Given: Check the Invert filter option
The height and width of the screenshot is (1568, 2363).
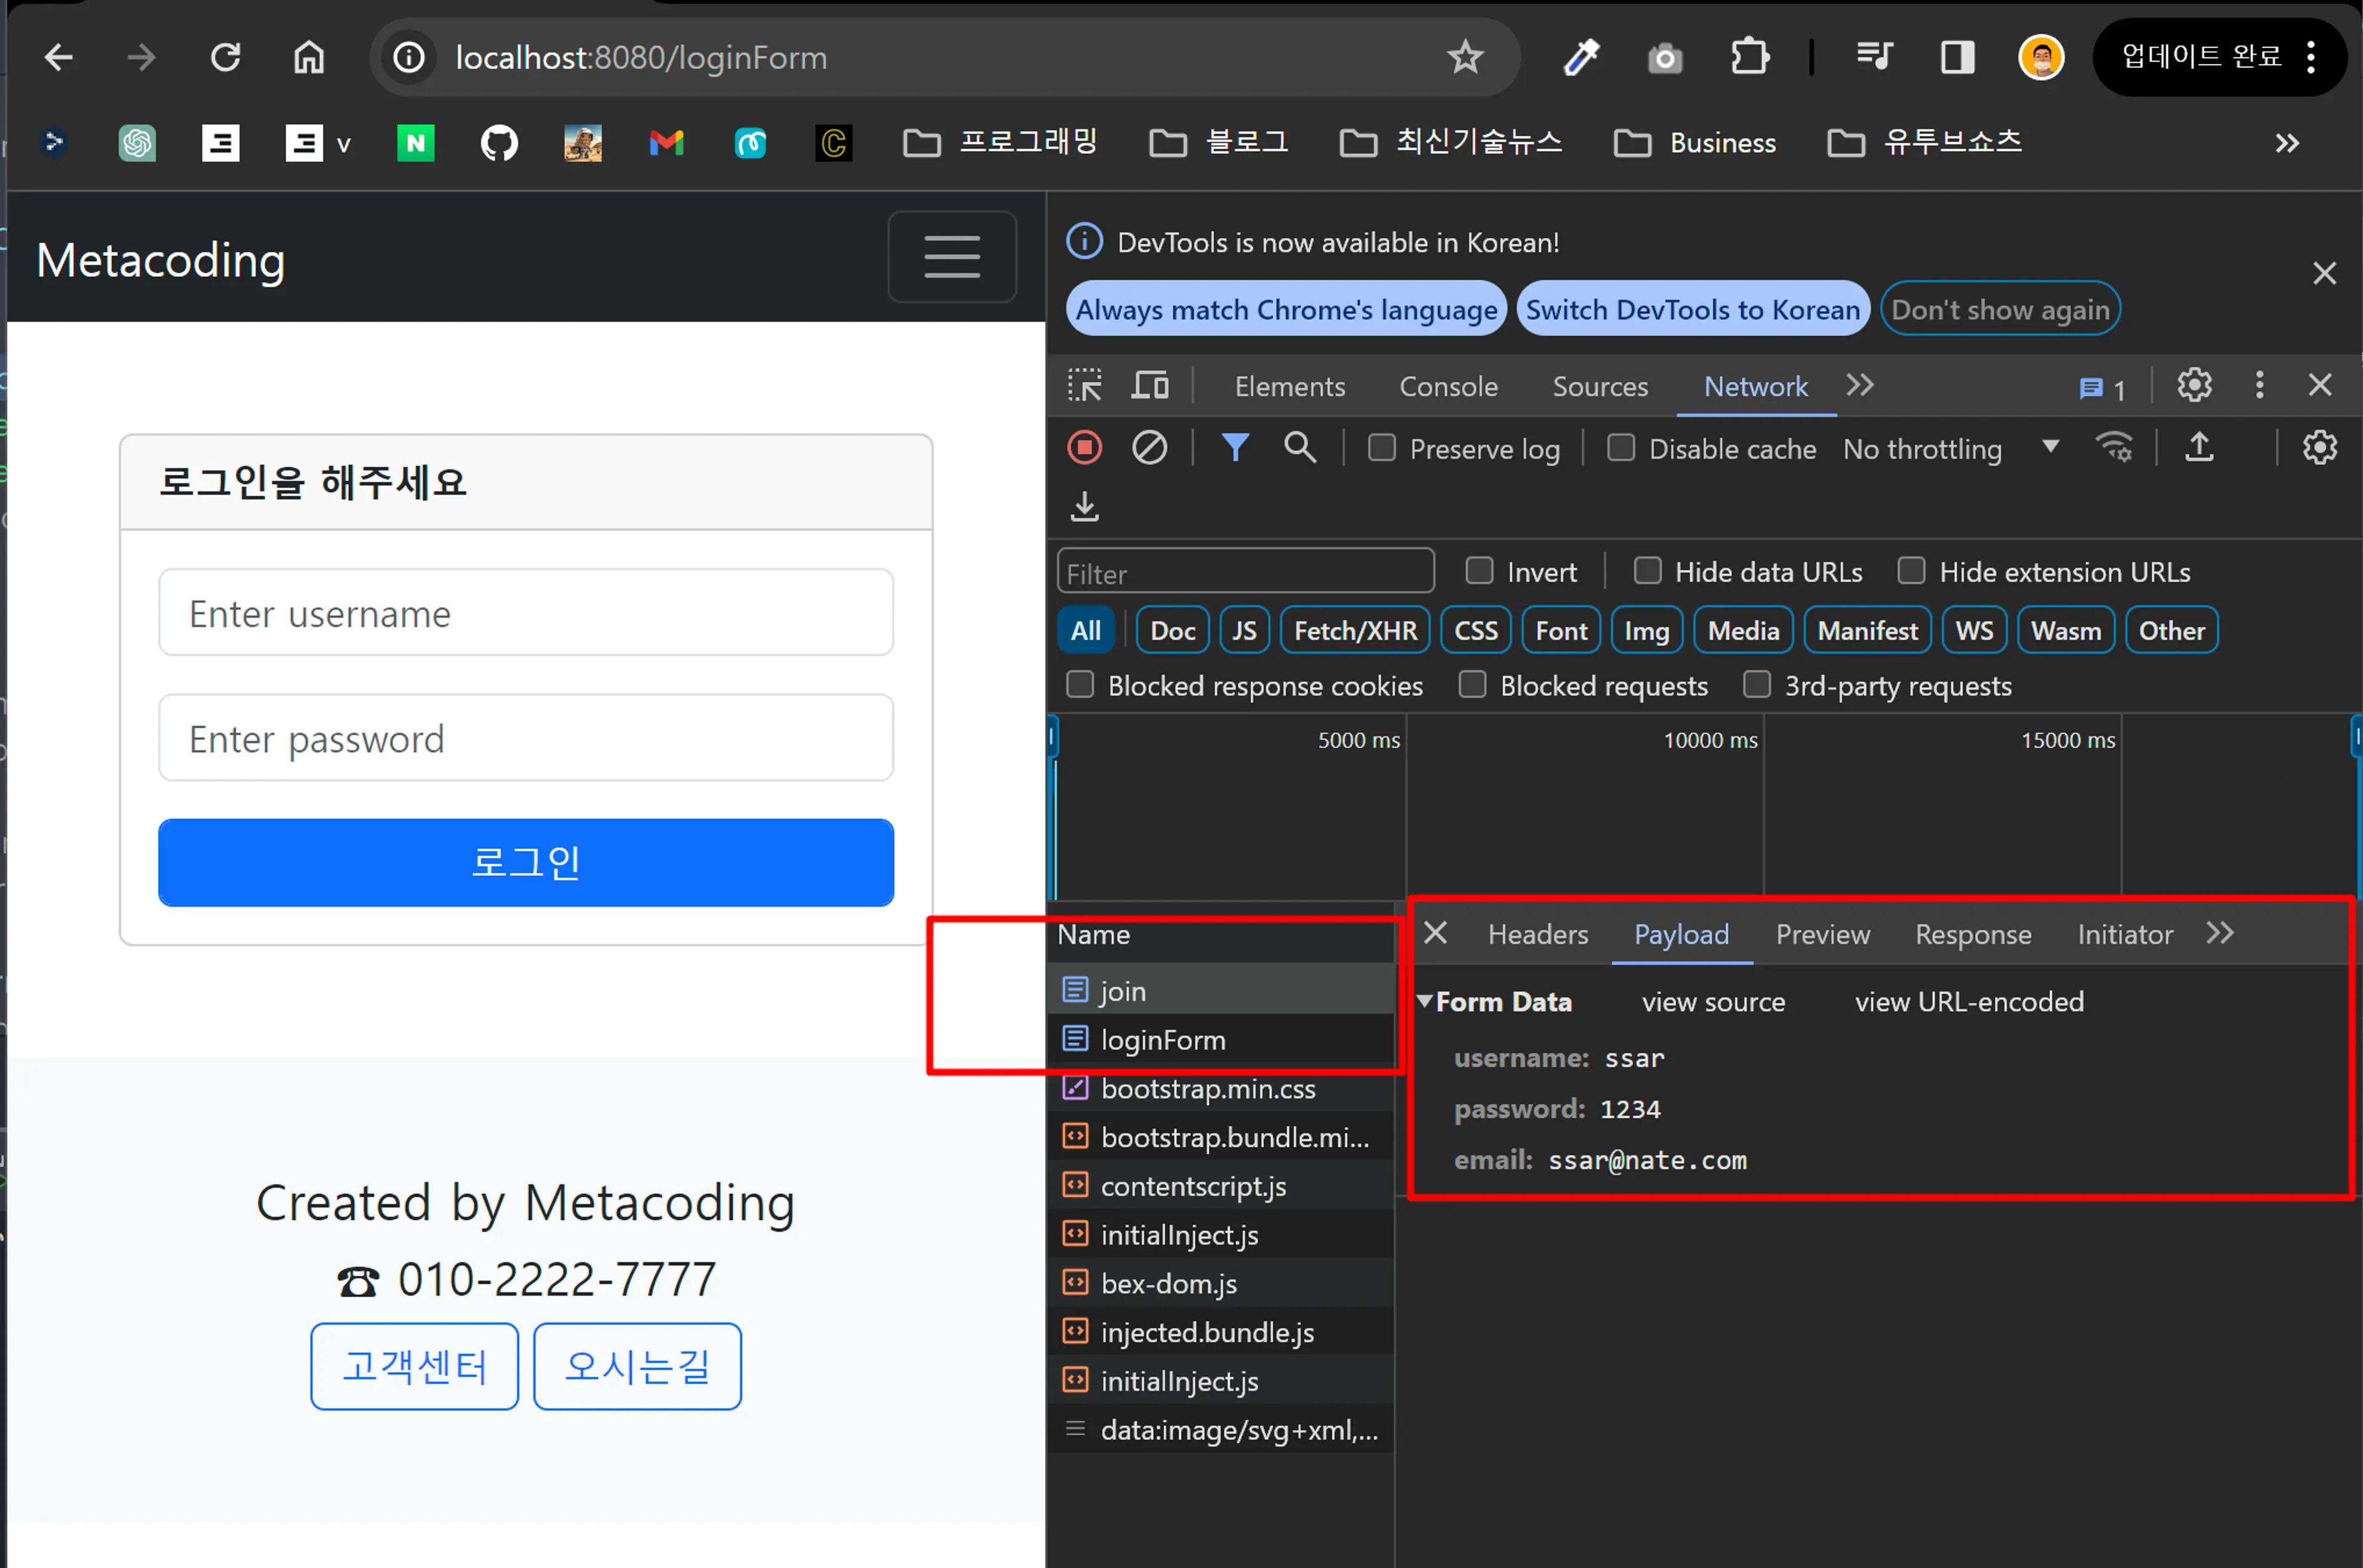Looking at the screenshot, I should pyautogui.click(x=1479, y=571).
